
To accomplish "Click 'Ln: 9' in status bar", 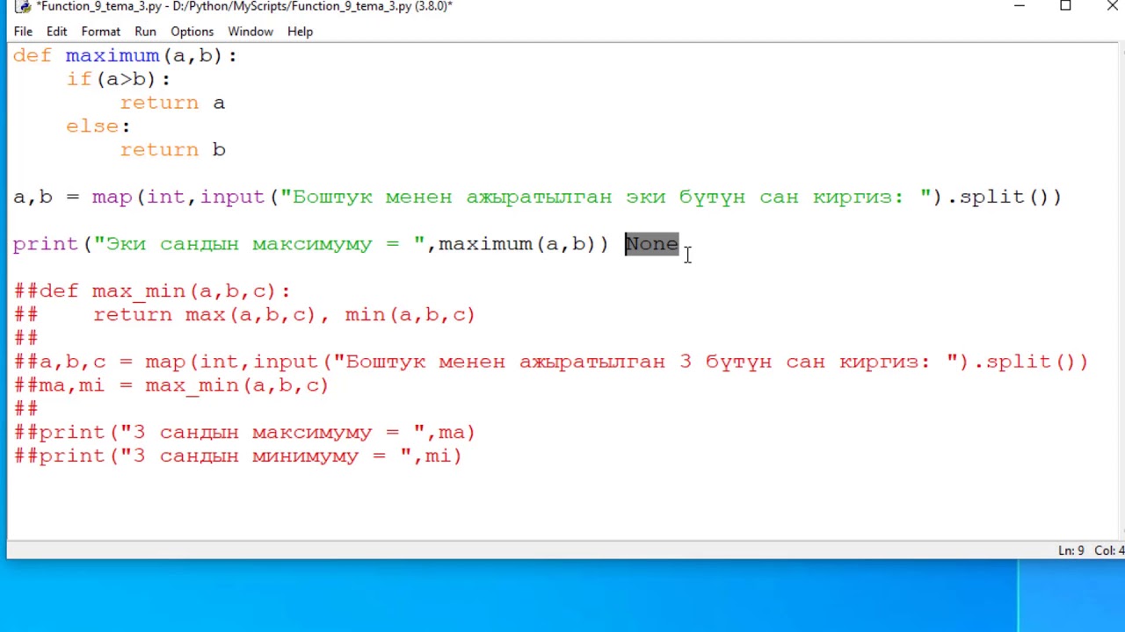I will [x=1071, y=550].
